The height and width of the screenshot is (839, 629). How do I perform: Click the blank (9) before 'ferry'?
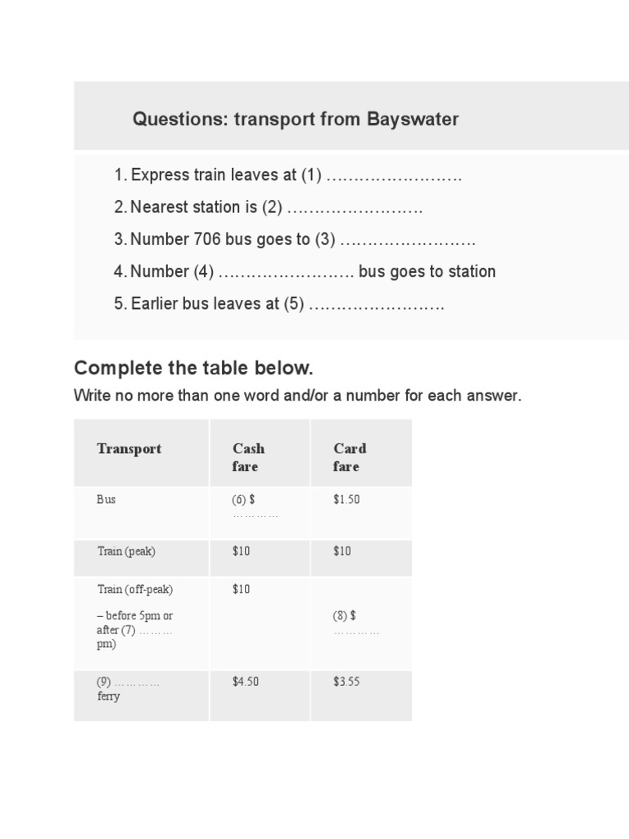coord(137,683)
